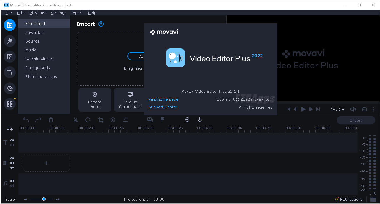Take a snapshot with camera icon

pyautogui.click(x=364, y=109)
